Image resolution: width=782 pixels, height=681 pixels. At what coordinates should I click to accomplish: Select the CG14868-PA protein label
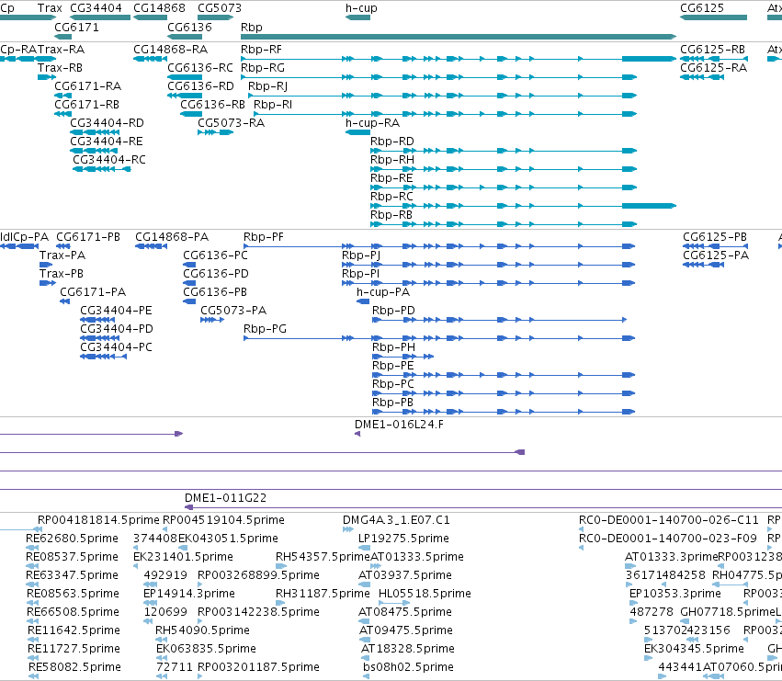(x=172, y=237)
